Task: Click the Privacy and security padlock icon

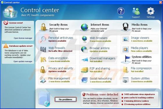Action: pos(43,70)
